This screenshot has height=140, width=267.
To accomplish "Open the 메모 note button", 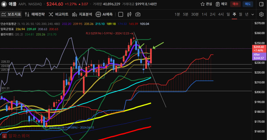I will [221, 4].
